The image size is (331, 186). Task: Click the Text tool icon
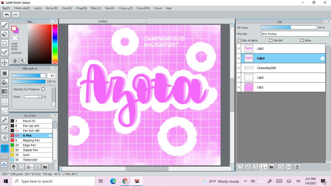point(5,149)
